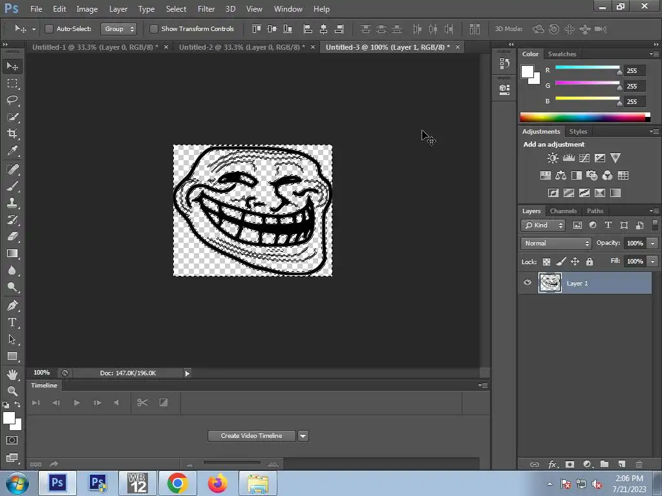Select the Move tool
Screen dimensions: 662x496
point(12,67)
